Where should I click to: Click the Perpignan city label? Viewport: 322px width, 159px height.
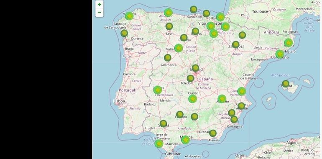click(290, 32)
